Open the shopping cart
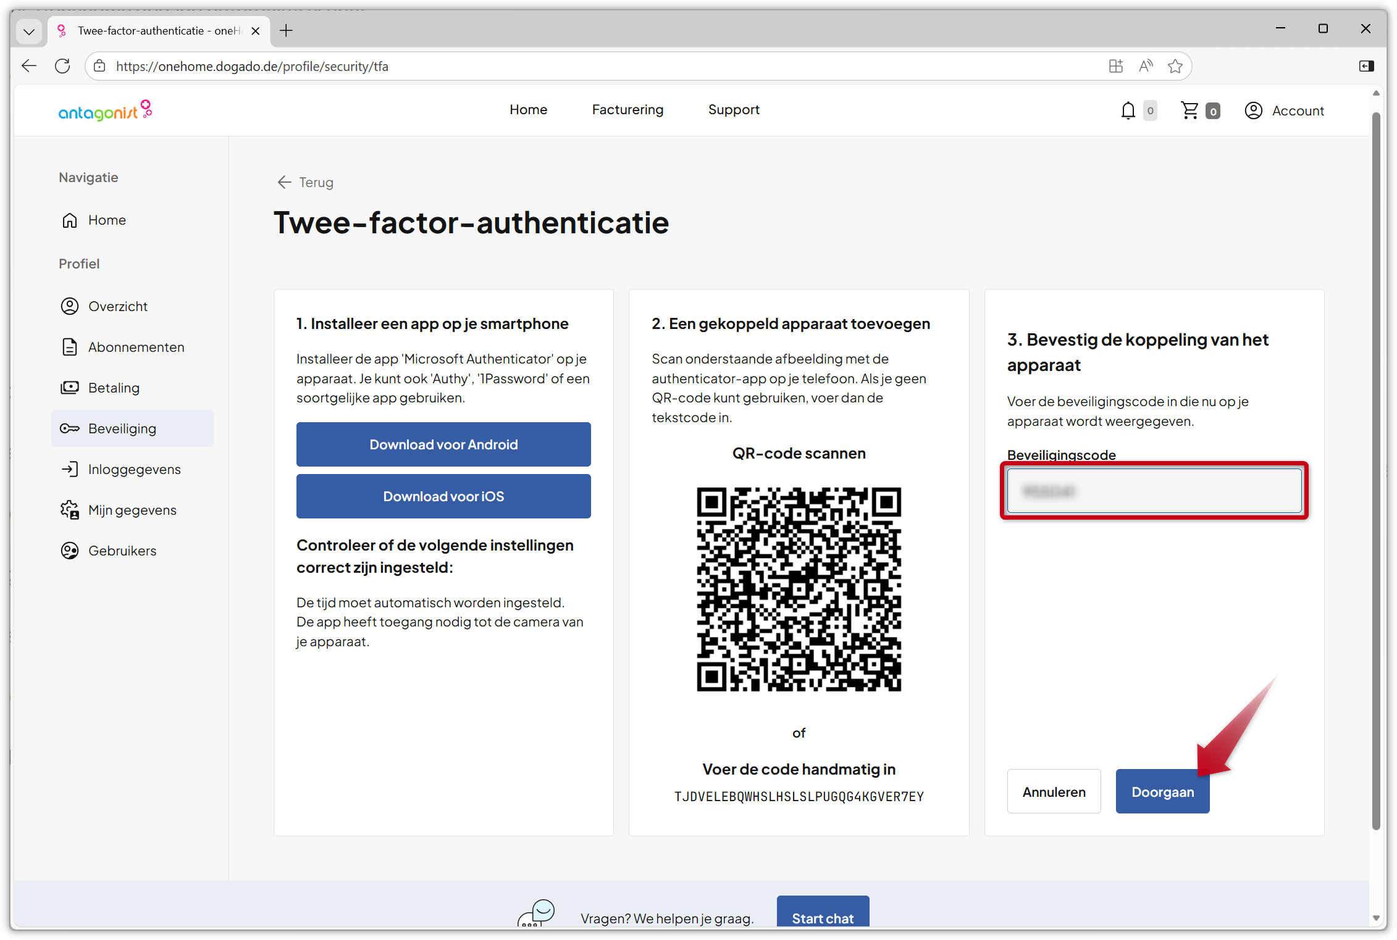 [1189, 110]
